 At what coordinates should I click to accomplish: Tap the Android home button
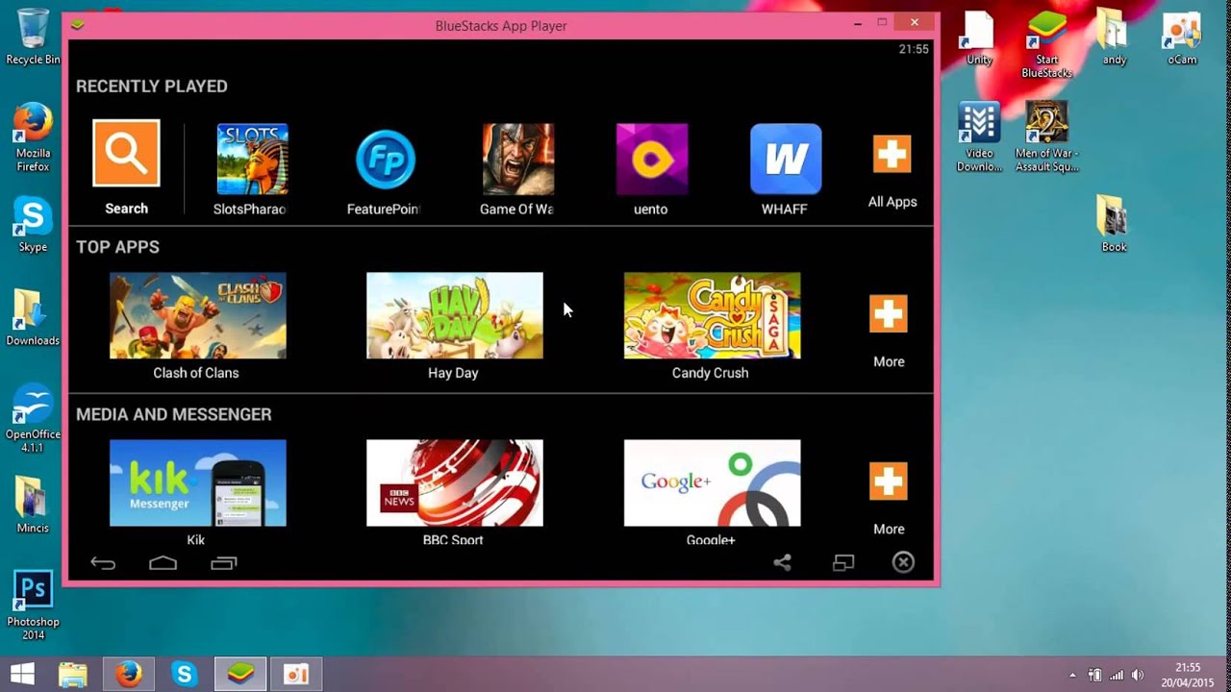[163, 563]
